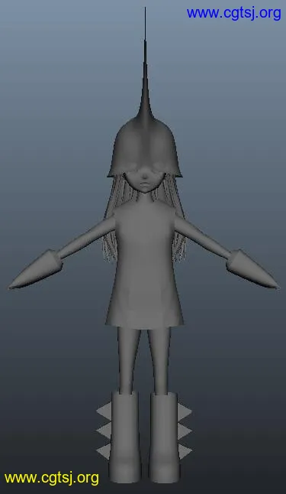This screenshot has height=494, width=286.
Task: Pick the middle spike on right boot
Action: coord(185,431)
